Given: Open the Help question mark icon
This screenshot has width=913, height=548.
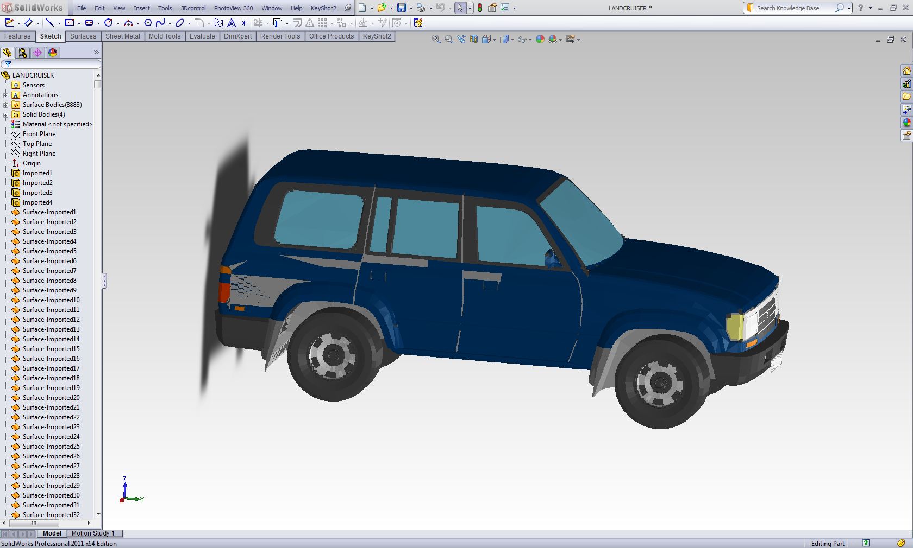Looking at the screenshot, I should pos(860,8).
